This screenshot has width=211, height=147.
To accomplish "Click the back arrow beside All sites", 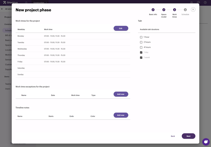I will [2, 9].
